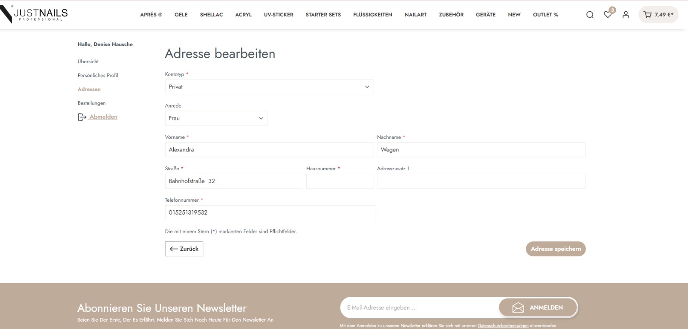Viewport: 688px width, 329px height.
Task: Click the Abmelden logout link
Action: (103, 117)
